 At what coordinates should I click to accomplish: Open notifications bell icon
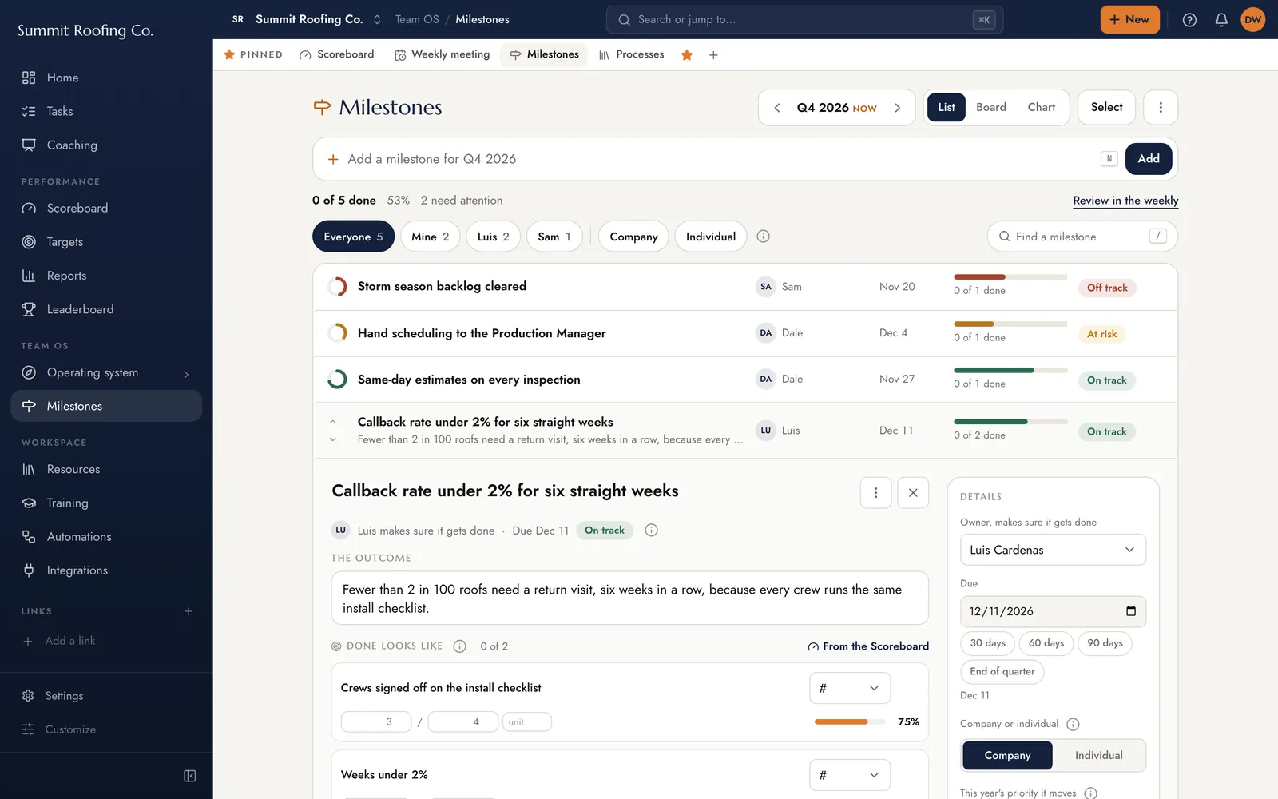pyautogui.click(x=1221, y=20)
